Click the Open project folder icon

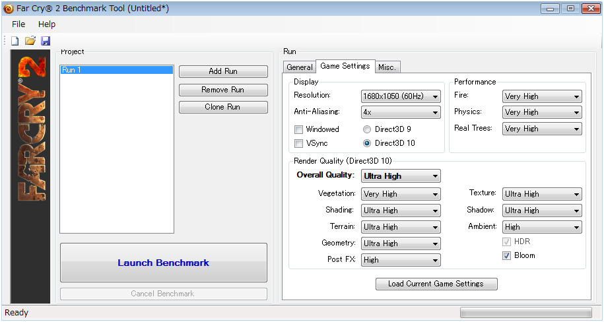click(x=30, y=41)
